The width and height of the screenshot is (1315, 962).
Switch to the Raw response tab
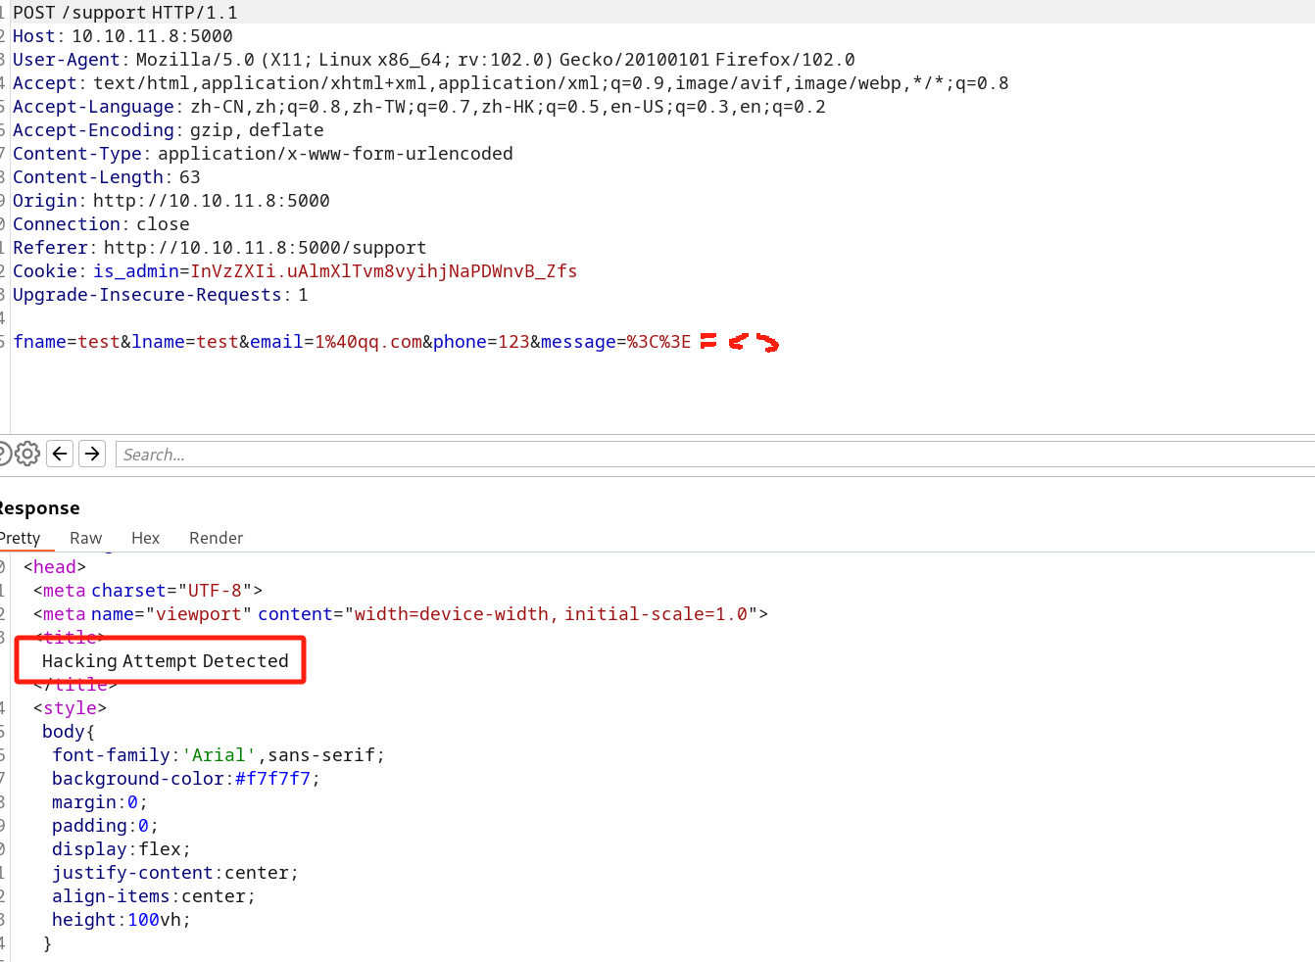pos(85,538)
